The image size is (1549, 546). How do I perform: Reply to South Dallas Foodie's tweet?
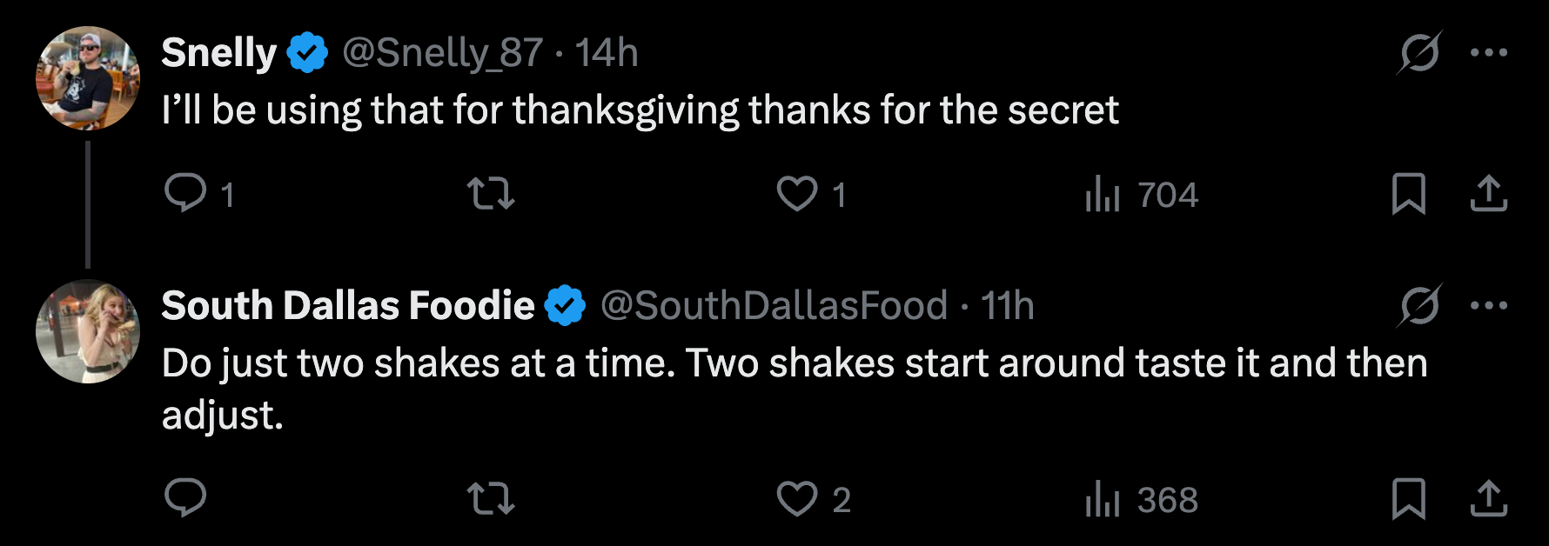[185, 498]
